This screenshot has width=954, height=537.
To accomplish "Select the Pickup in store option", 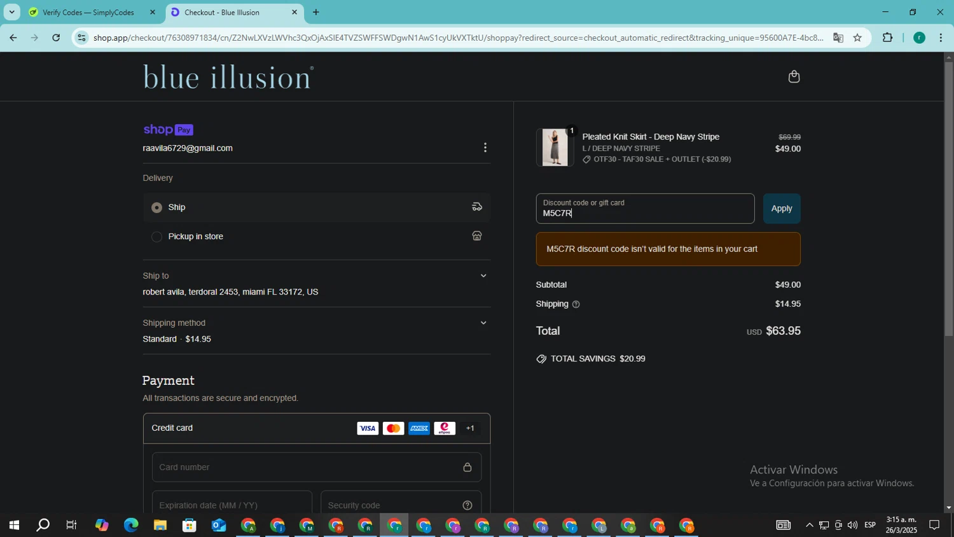I will pos(316,237).
